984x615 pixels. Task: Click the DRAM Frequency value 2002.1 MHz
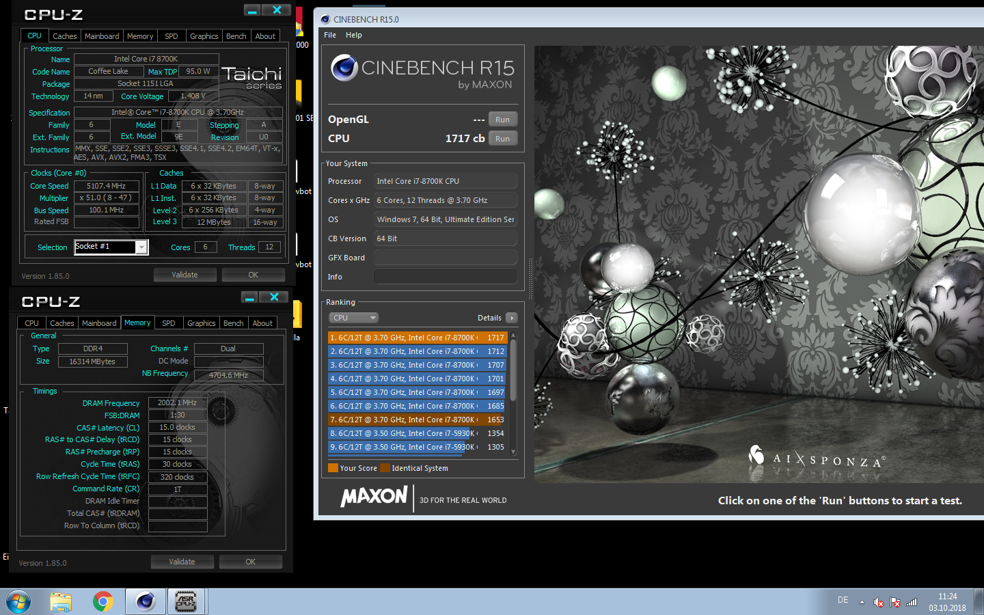coord(178,402)
